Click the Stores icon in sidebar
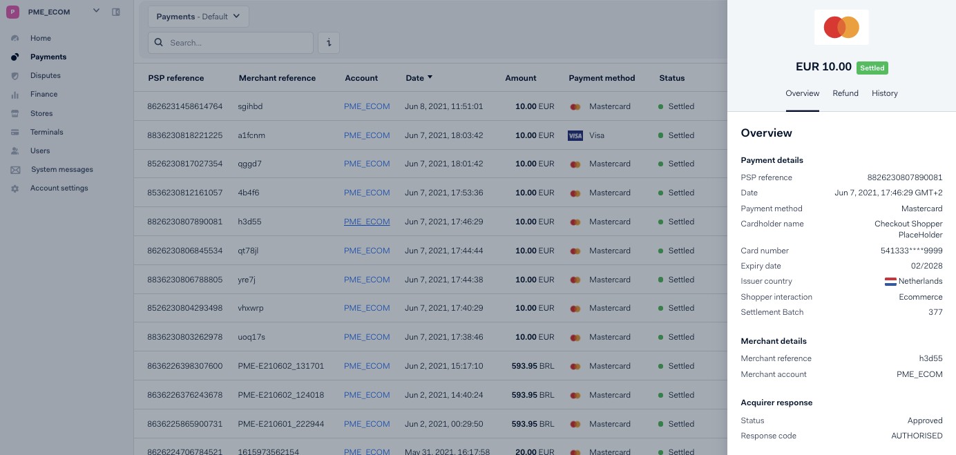This screenshot has height=455, width=956. (15, 113)
